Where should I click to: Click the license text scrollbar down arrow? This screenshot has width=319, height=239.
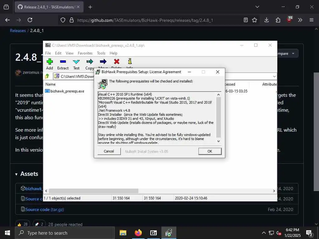click(218, 141)
